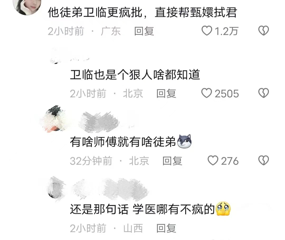Reply to the 2505-like 北京 comment
Viewport: 285px width, 240px height.
166,94
